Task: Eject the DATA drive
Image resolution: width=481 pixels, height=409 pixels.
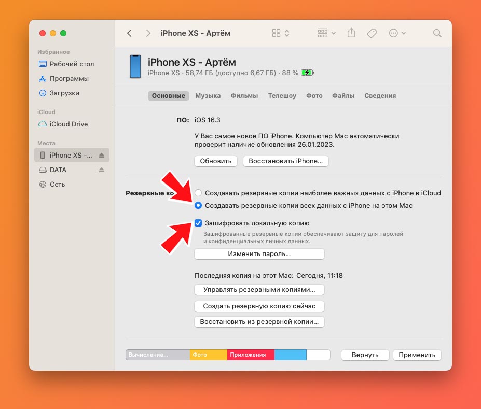Action: pyautogui.click(x=102, y=170)
